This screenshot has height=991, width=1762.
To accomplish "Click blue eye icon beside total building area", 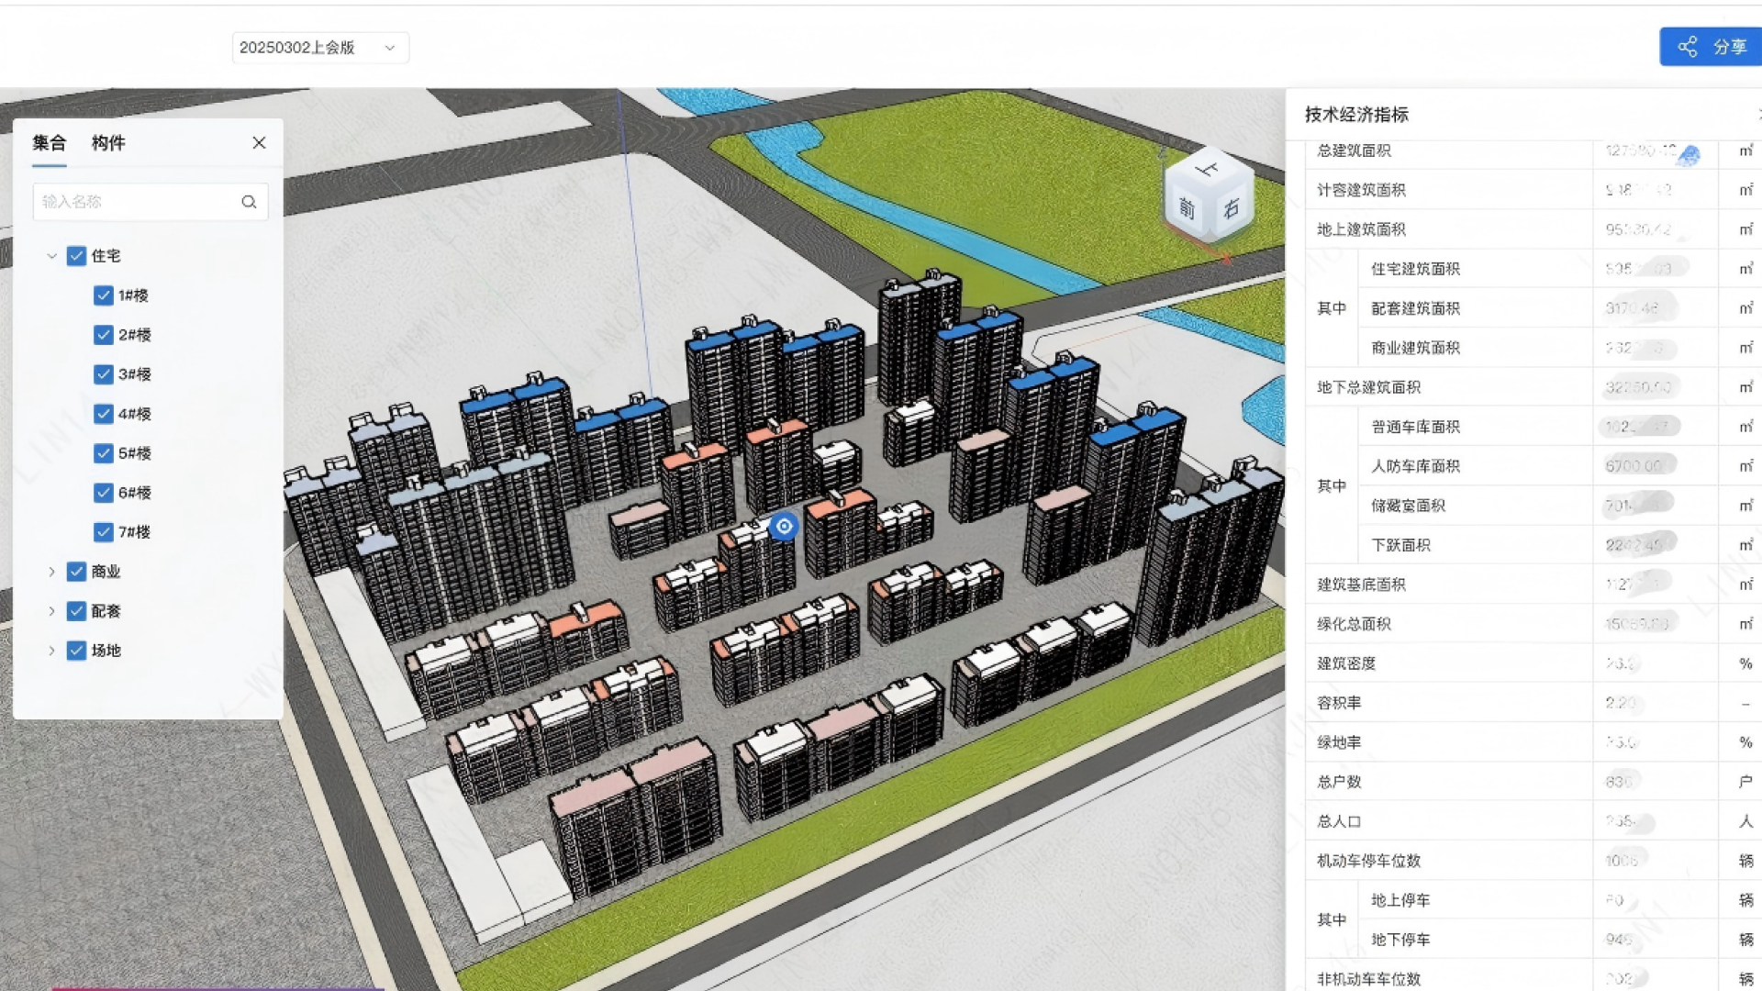I will pyautogui.click(x=1689, y=155).
